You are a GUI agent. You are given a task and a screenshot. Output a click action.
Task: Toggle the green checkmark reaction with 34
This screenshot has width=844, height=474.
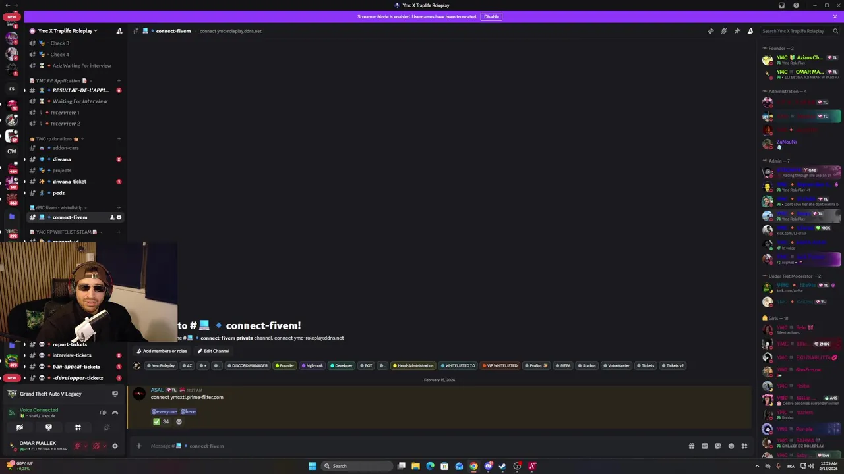161,421
